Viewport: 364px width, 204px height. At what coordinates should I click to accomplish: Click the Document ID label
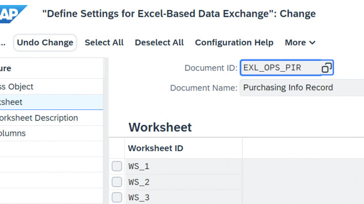[x=211, y=68]
